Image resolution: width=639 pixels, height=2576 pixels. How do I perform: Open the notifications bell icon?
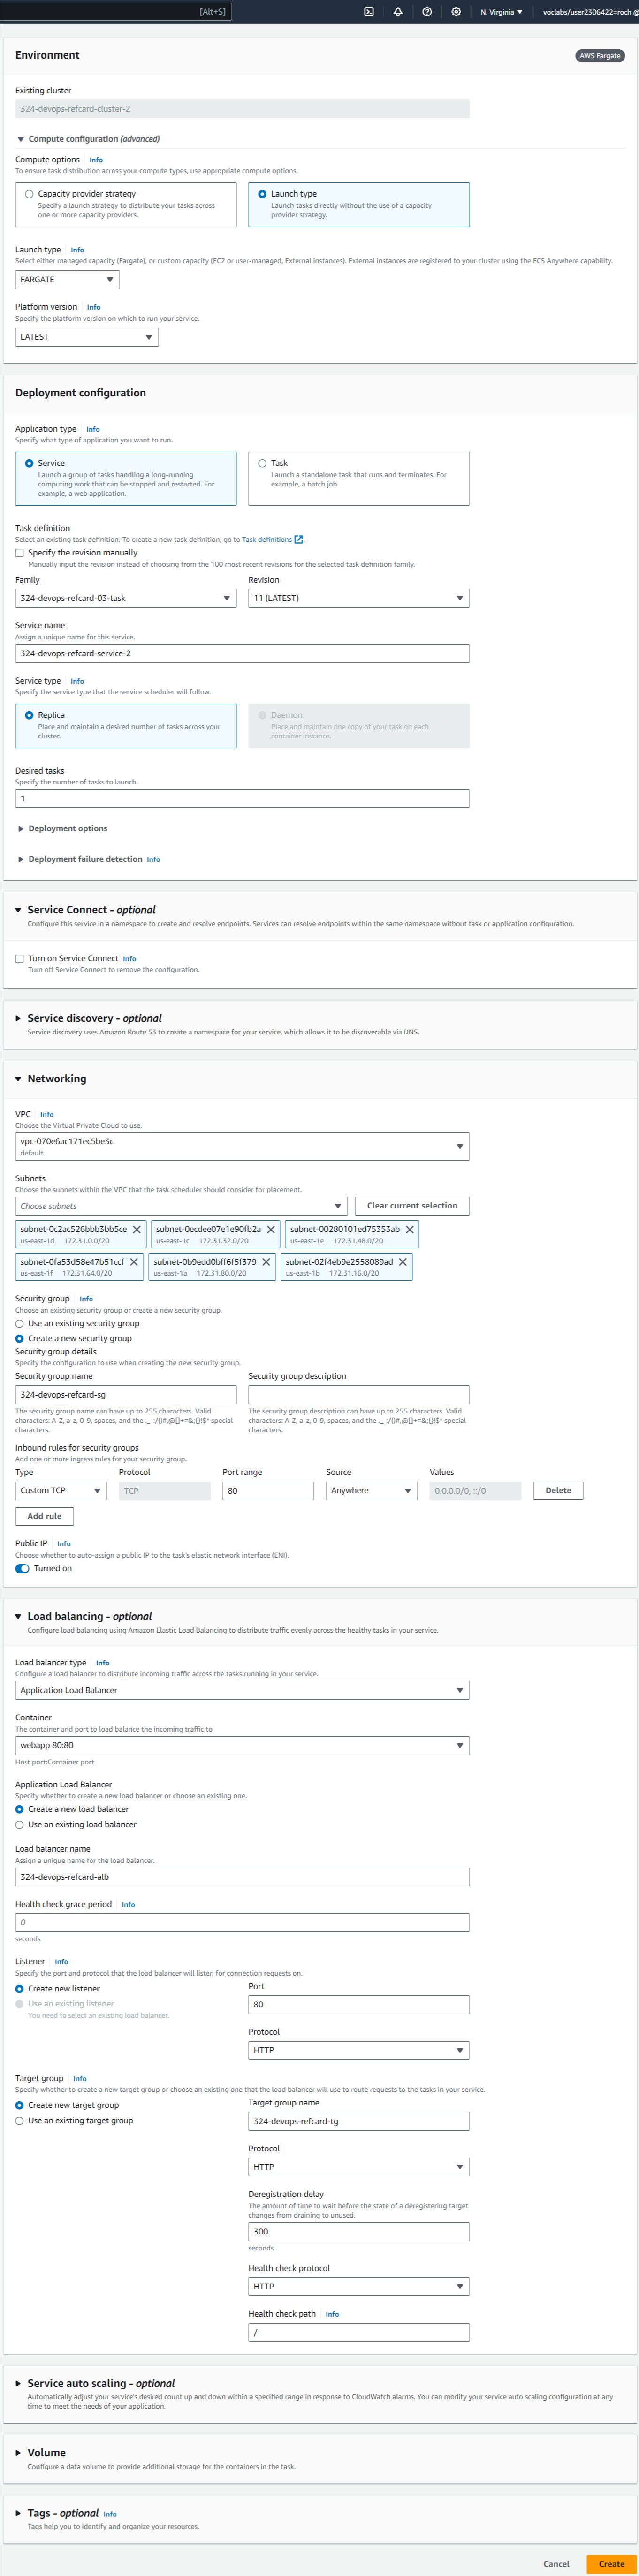click(398, 12)
